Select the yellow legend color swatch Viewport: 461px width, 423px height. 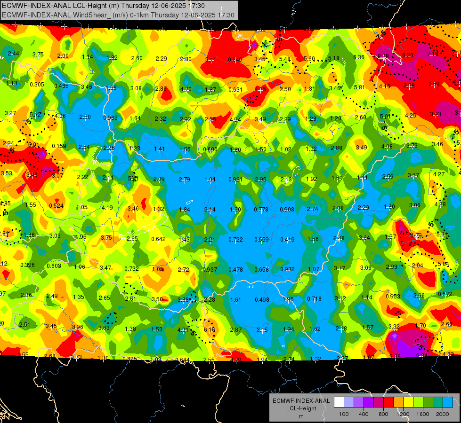pyautogui.click(x=408, y=402)
